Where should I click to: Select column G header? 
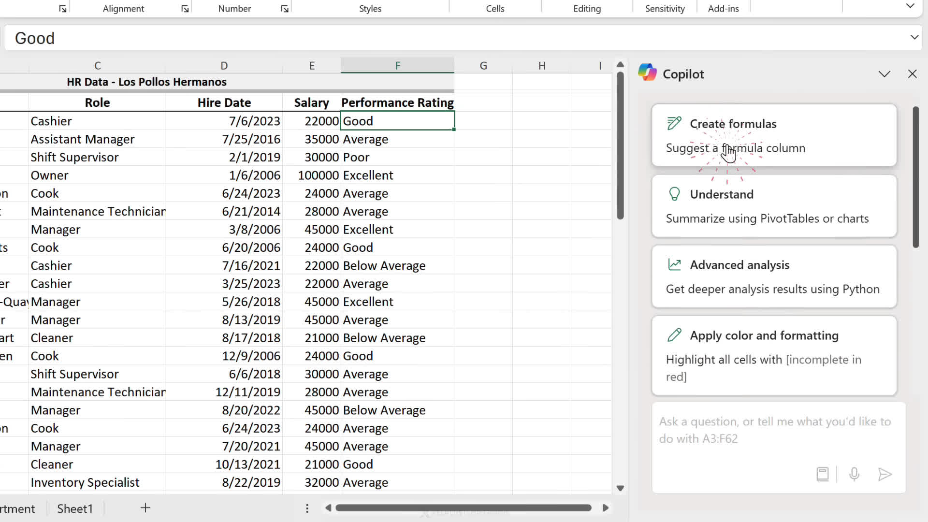tap(483, 66)
